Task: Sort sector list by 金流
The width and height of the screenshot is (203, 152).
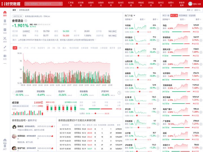Action: (182, 19)
